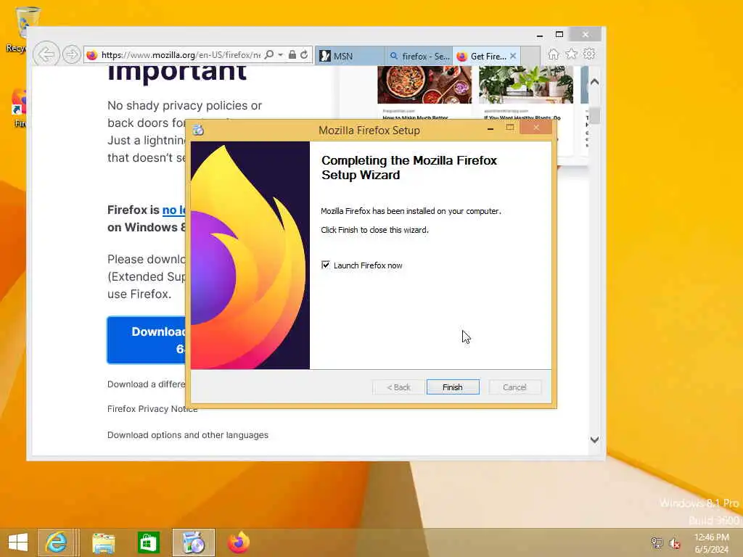
Task: Click the Mozilla Firefox Setup title icon
Action: tap(199, 130)
